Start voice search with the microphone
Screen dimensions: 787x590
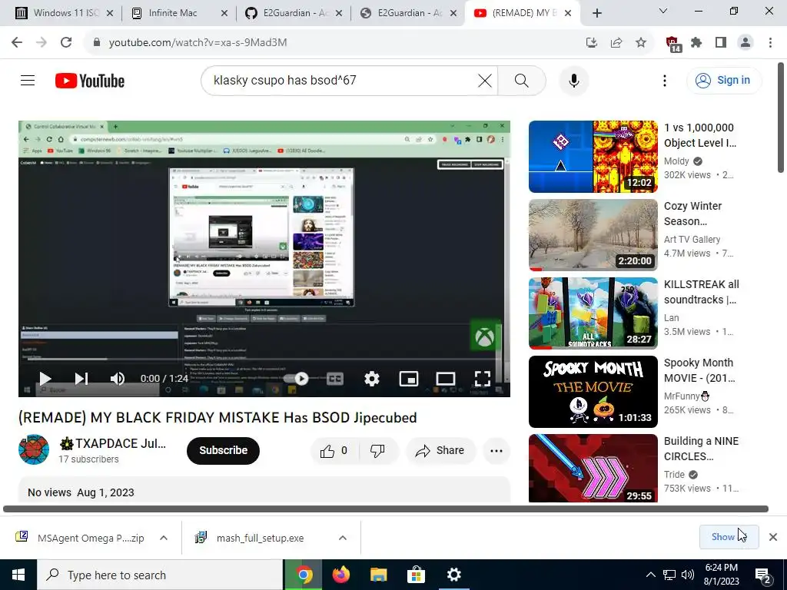click(x=573, y=80)
